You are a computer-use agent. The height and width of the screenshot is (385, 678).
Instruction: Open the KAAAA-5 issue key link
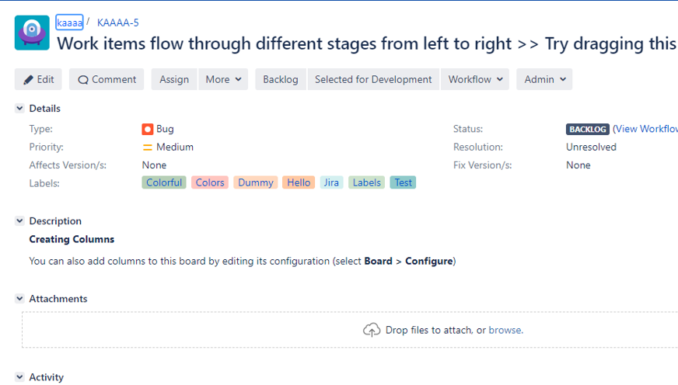(118, 23)
